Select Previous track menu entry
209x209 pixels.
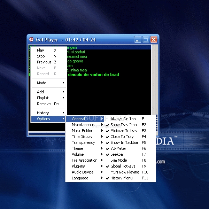tap(49, 62)
